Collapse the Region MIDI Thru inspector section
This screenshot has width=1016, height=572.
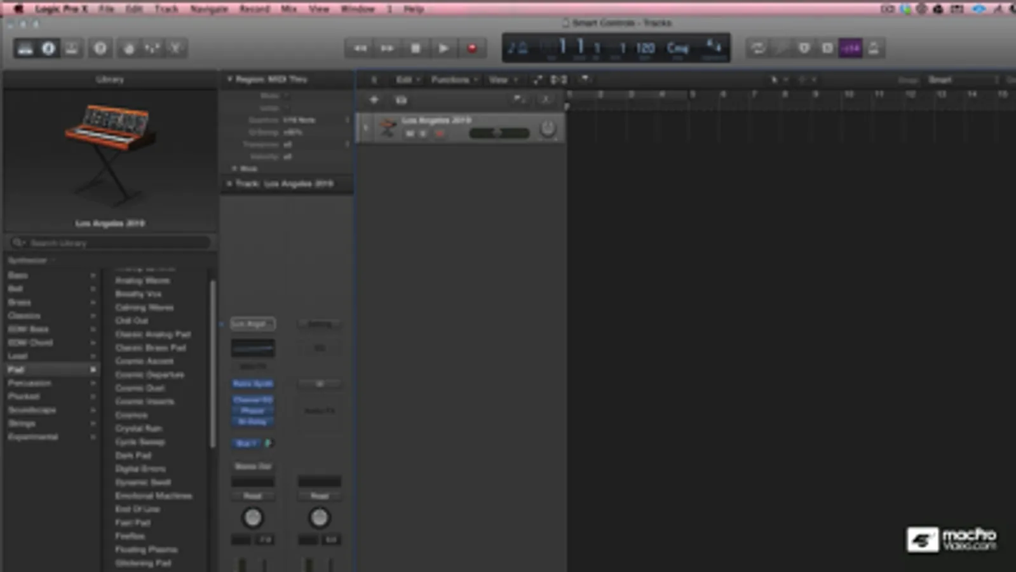[230, 79]
